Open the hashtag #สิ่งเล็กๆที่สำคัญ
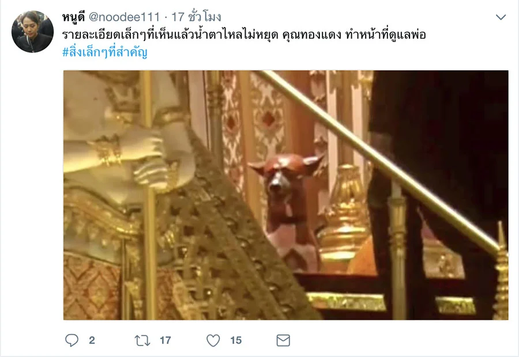Image resolution: width=519 pixels, height=357 pixels. [x=104, y=52]
